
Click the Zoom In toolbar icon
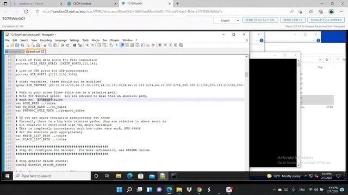pos(87,45)
